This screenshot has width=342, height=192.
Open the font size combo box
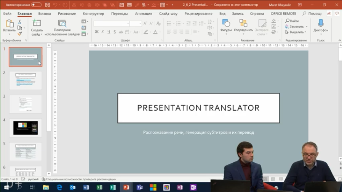click(x=136, y=24)
